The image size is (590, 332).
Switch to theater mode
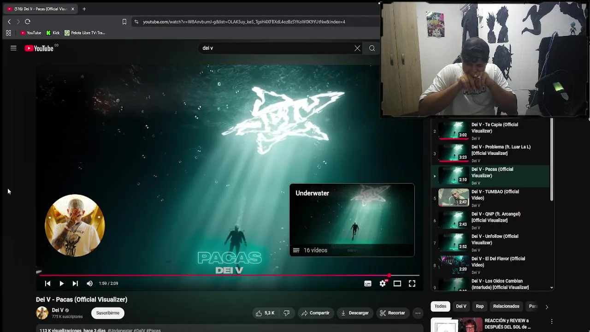pos(397,284)
